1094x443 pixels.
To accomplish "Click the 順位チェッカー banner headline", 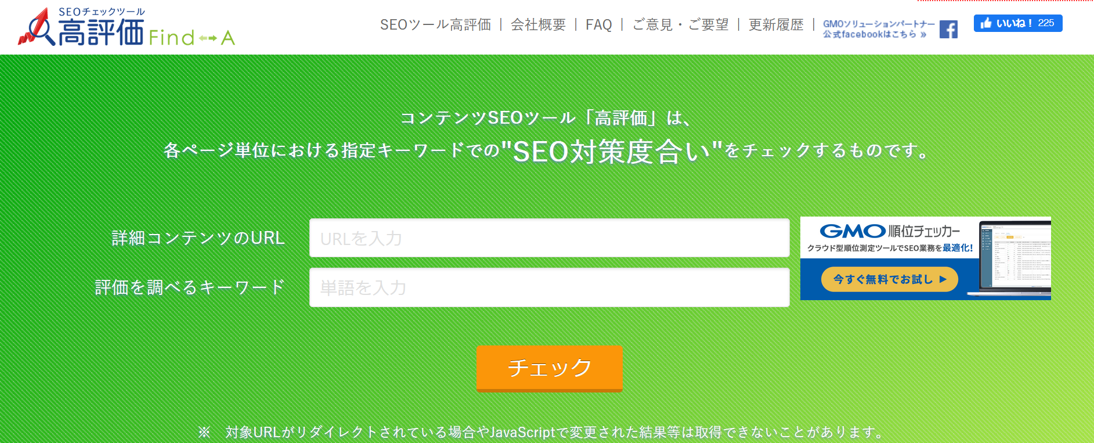I will click(924, 231).
